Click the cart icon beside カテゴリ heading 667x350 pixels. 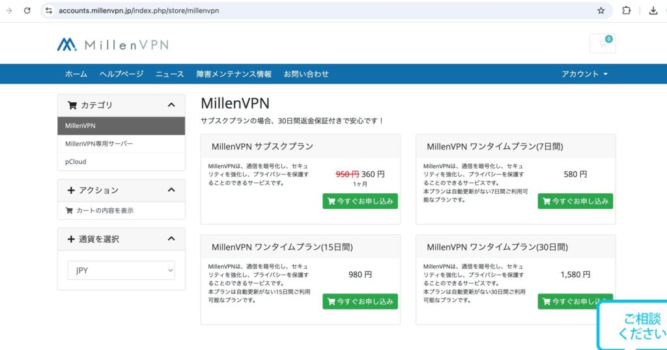coord(72,105)
